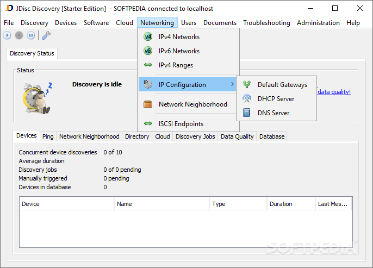Click the '0 of 0 pending' value
Screen dimensions: 373x268
[122, 170]
